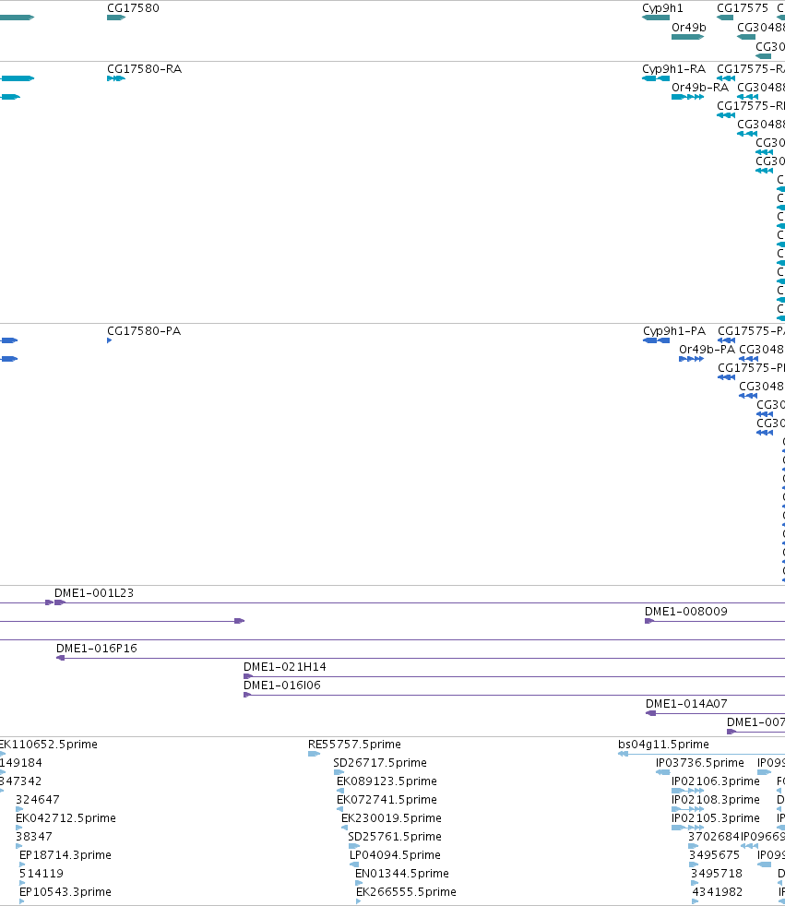Select the CG17580-RA transcript label

click(x=145, y=69)
